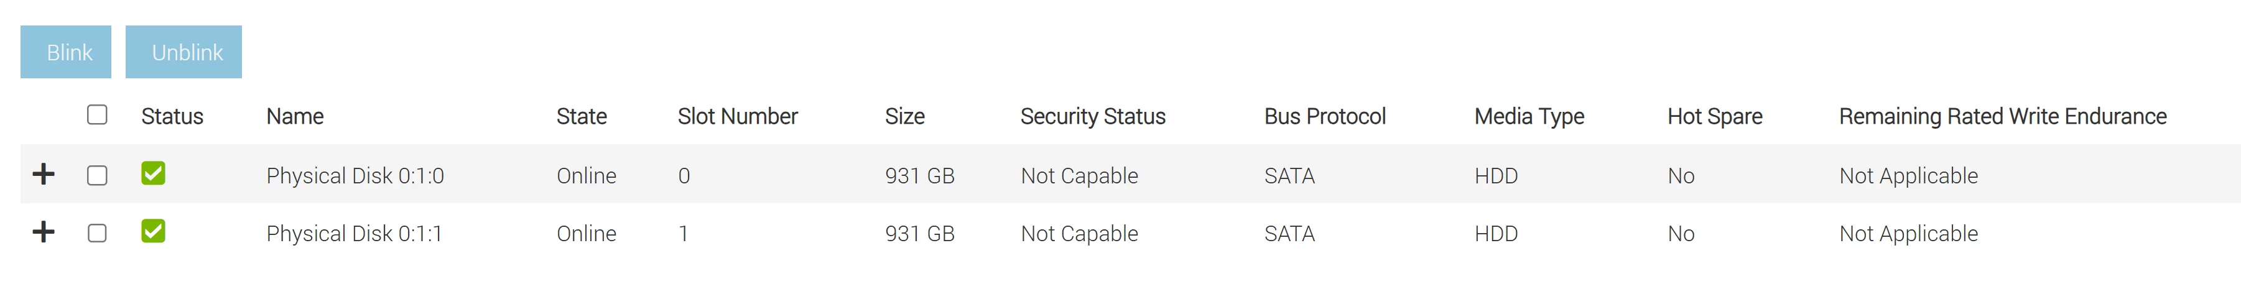The height and width of the screenshot is (294, 2241).
Task: Tick the select-all checkbox in header
Action: tap(98, 115)
